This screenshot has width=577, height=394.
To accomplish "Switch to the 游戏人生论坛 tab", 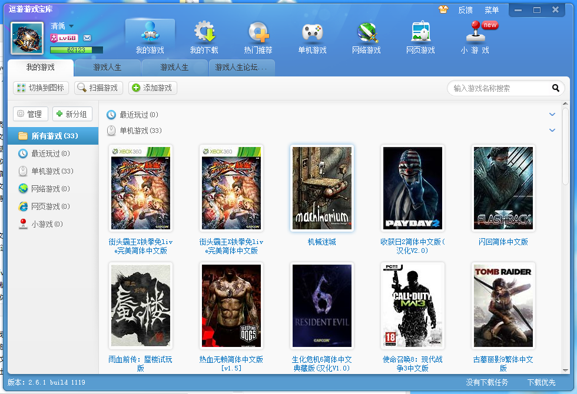I will tap(241, 68).
